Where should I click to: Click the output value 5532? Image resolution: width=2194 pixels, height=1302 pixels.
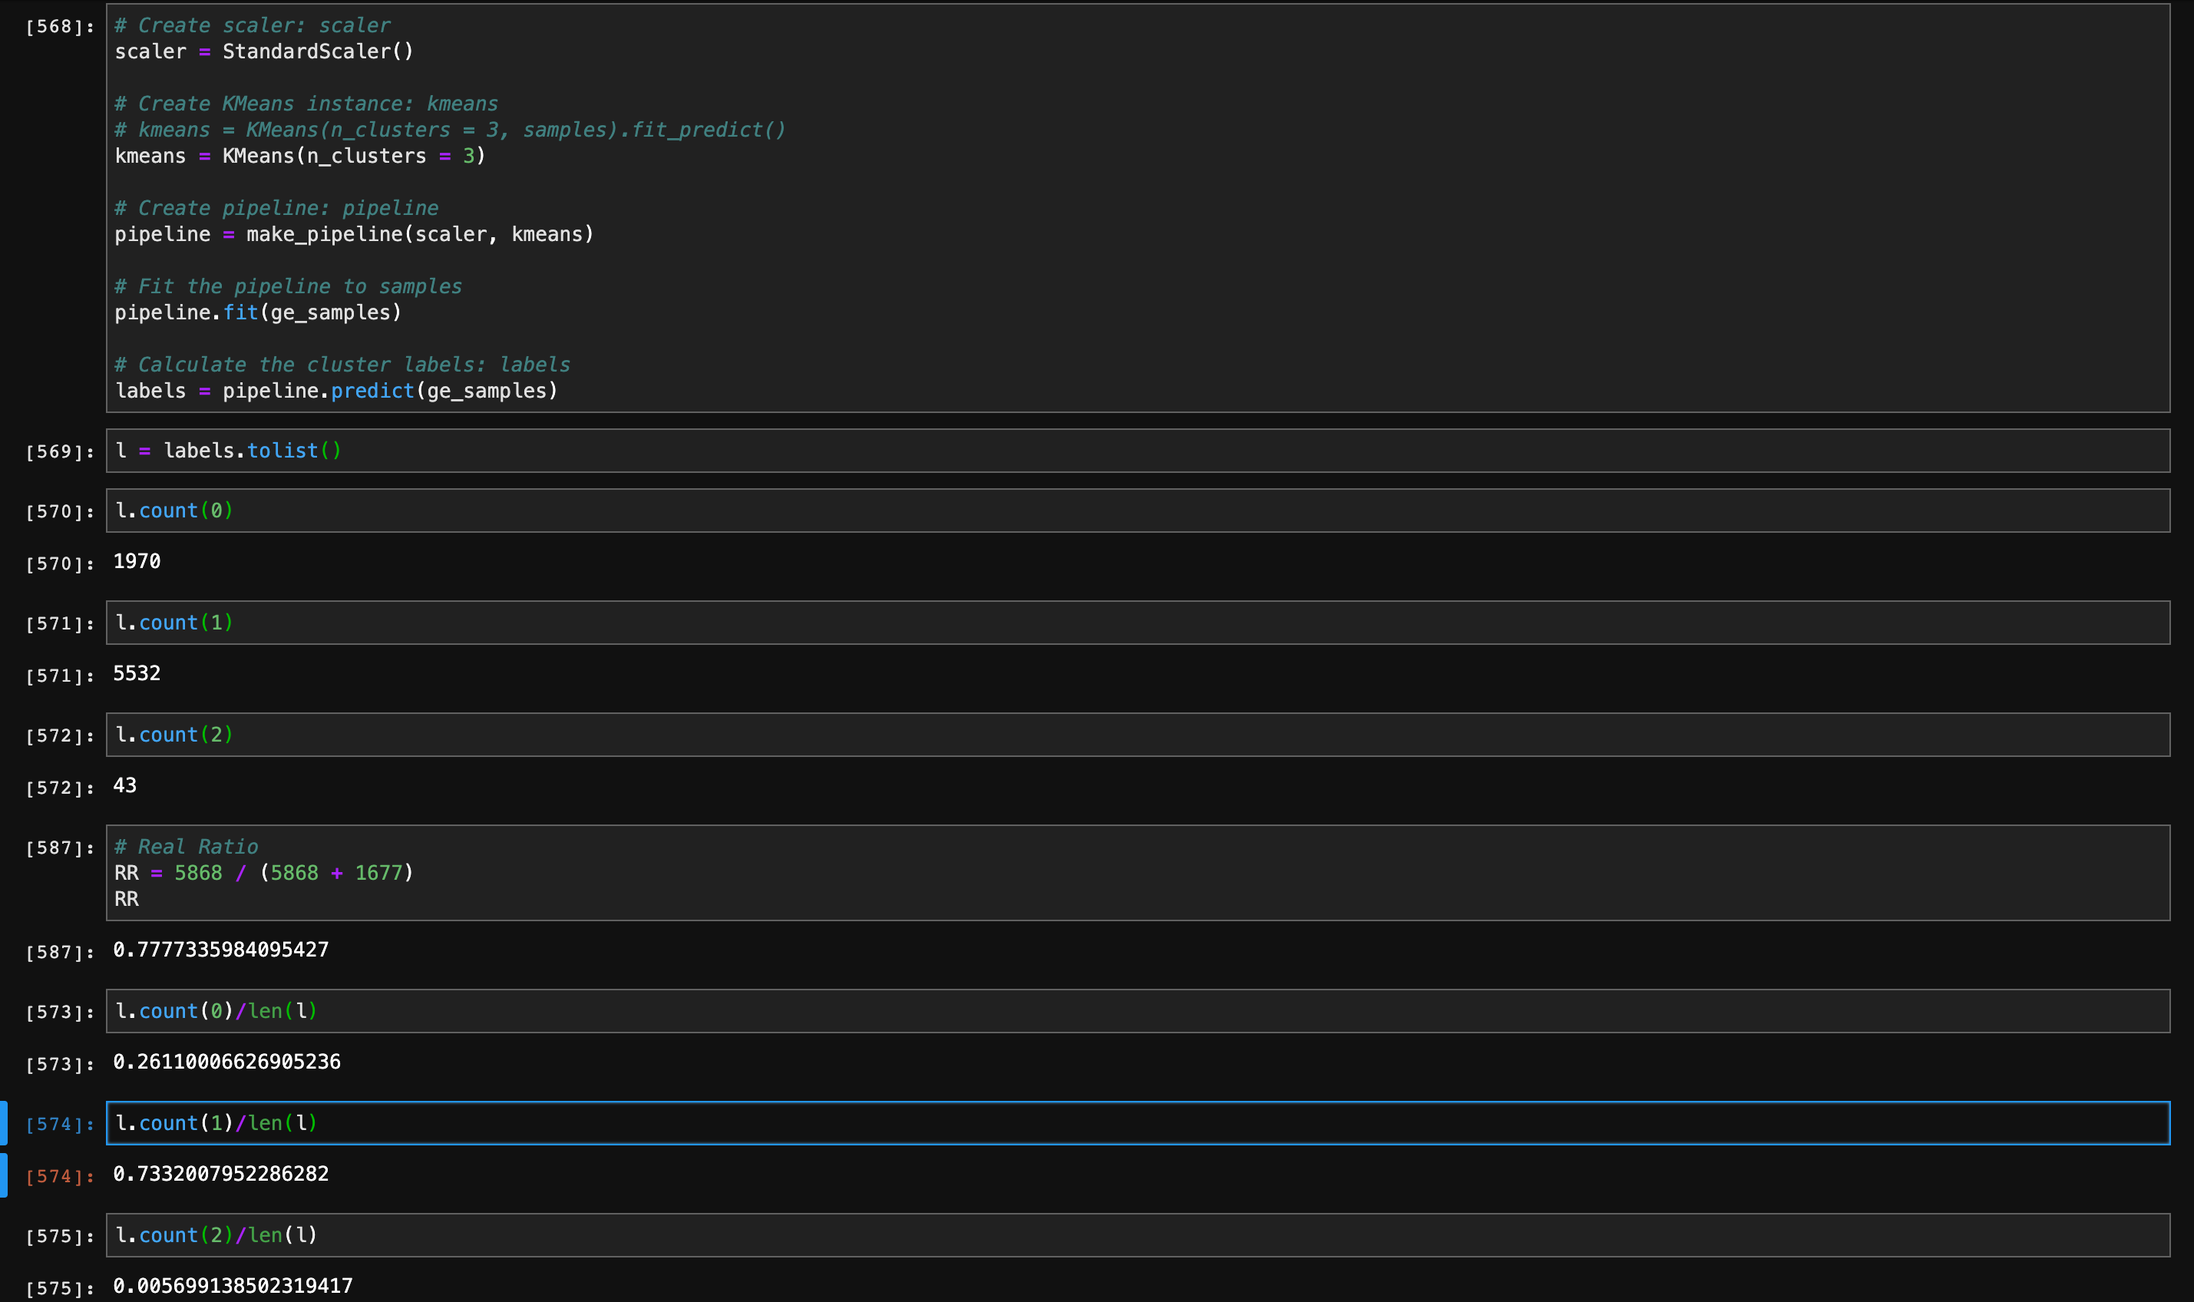137,674
